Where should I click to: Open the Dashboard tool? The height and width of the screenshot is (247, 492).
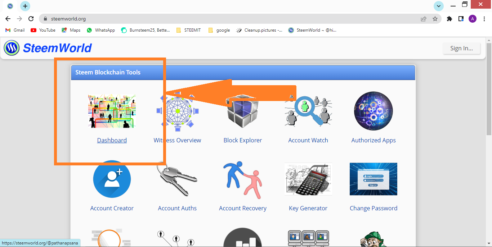click(112, 140)
